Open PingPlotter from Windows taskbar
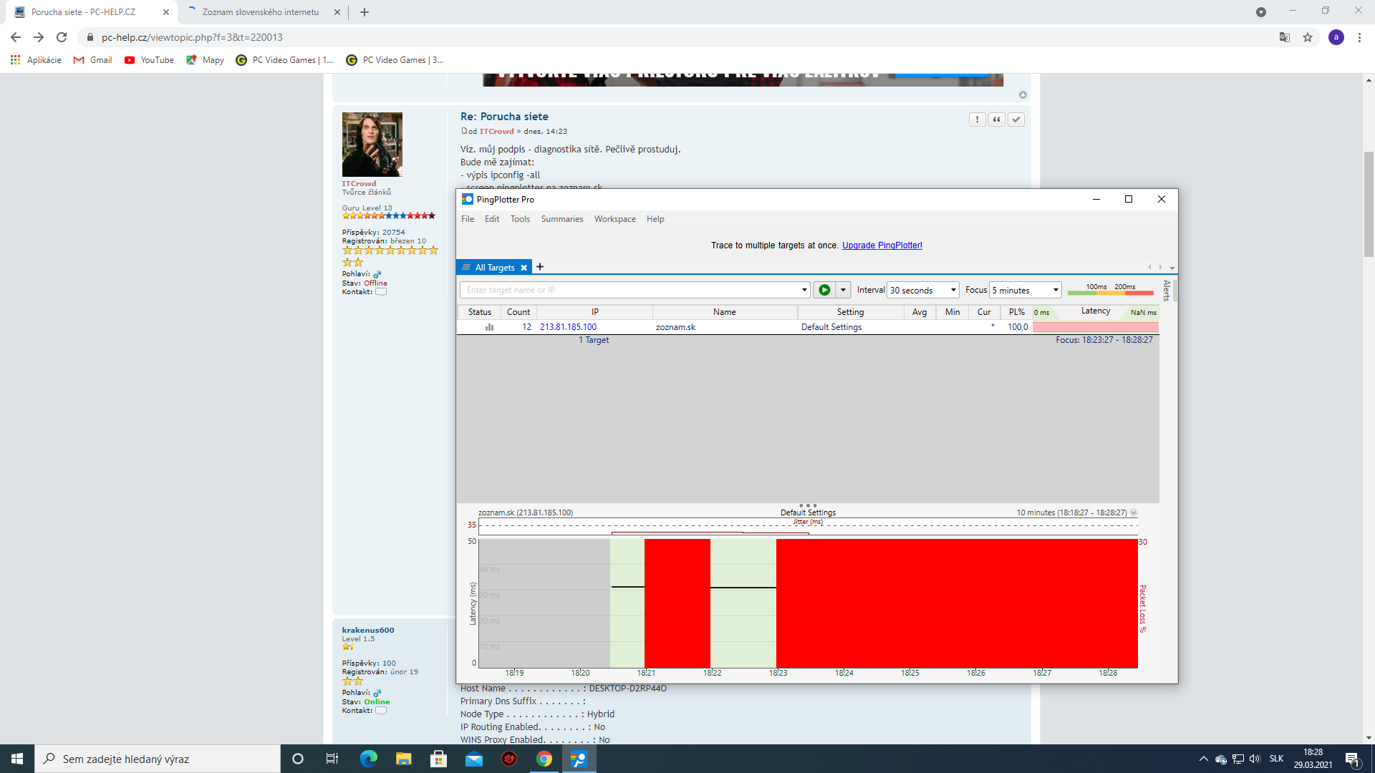Screen dimensions: 1375x773 579,759
